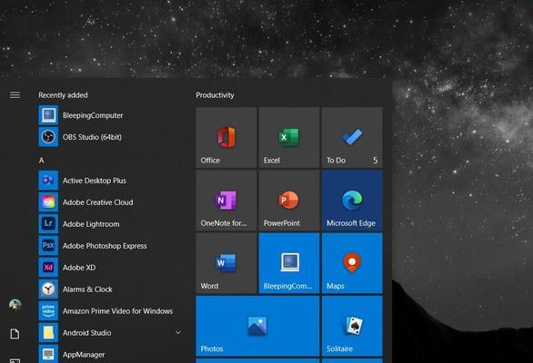
Task: Launch the Solitaire tile
Action: click(352, 326)
